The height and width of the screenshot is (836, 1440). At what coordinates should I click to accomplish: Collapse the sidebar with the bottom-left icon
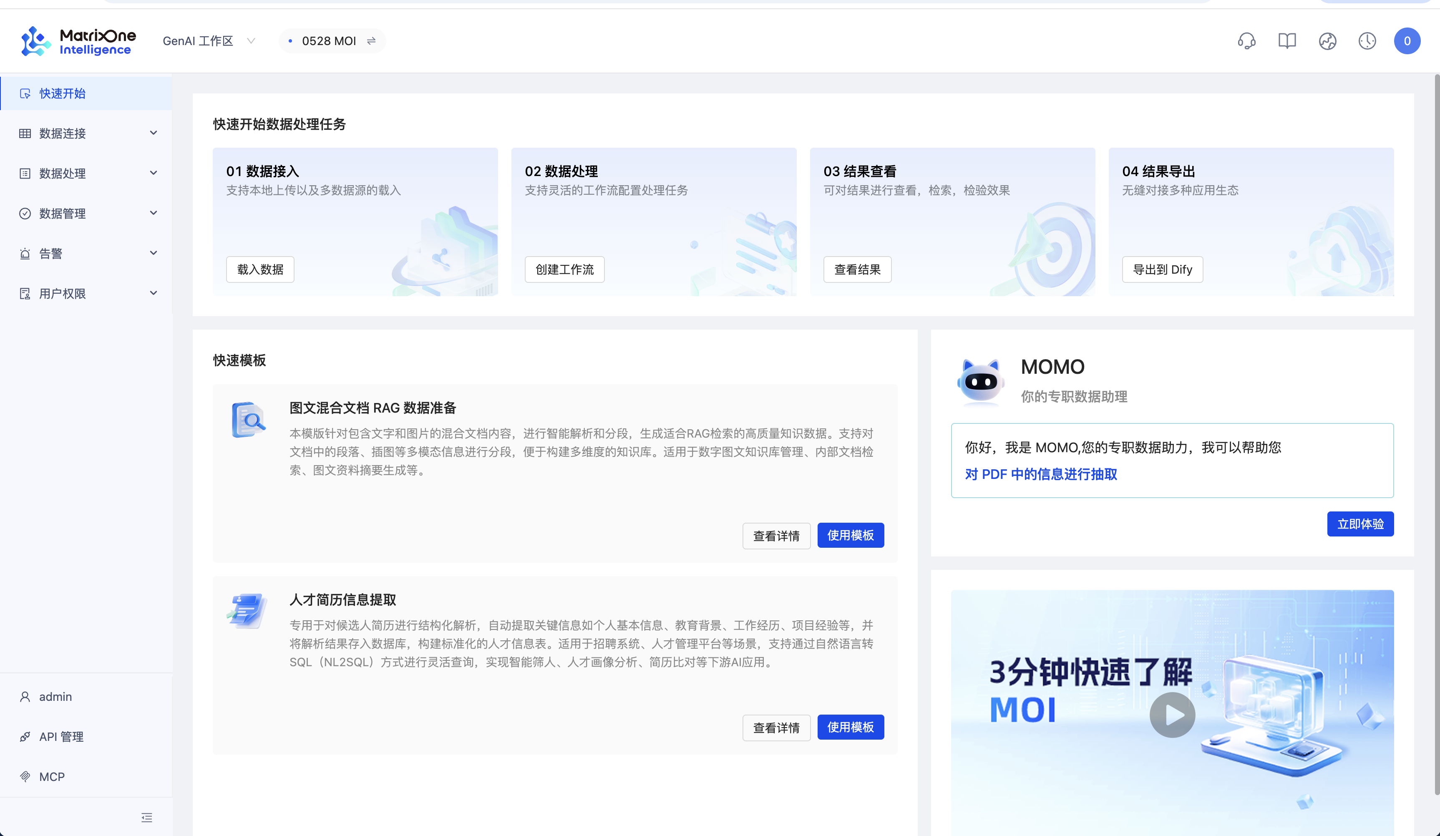pyautogui.click(x=146, y=817)
